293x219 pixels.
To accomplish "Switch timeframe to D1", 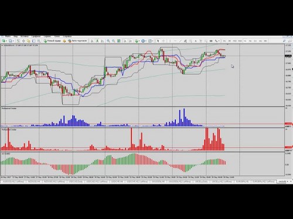I will pyautogui.click(x=255, y=41).
